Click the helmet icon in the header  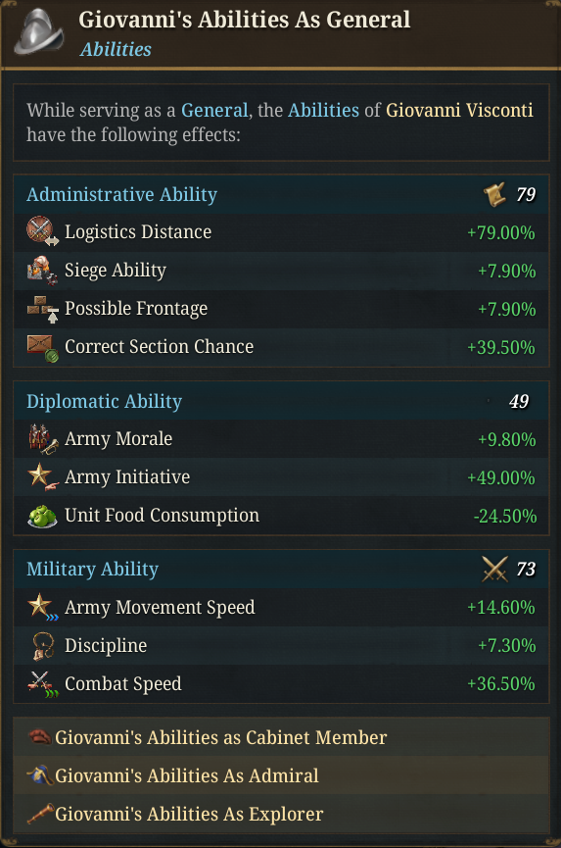38,32
